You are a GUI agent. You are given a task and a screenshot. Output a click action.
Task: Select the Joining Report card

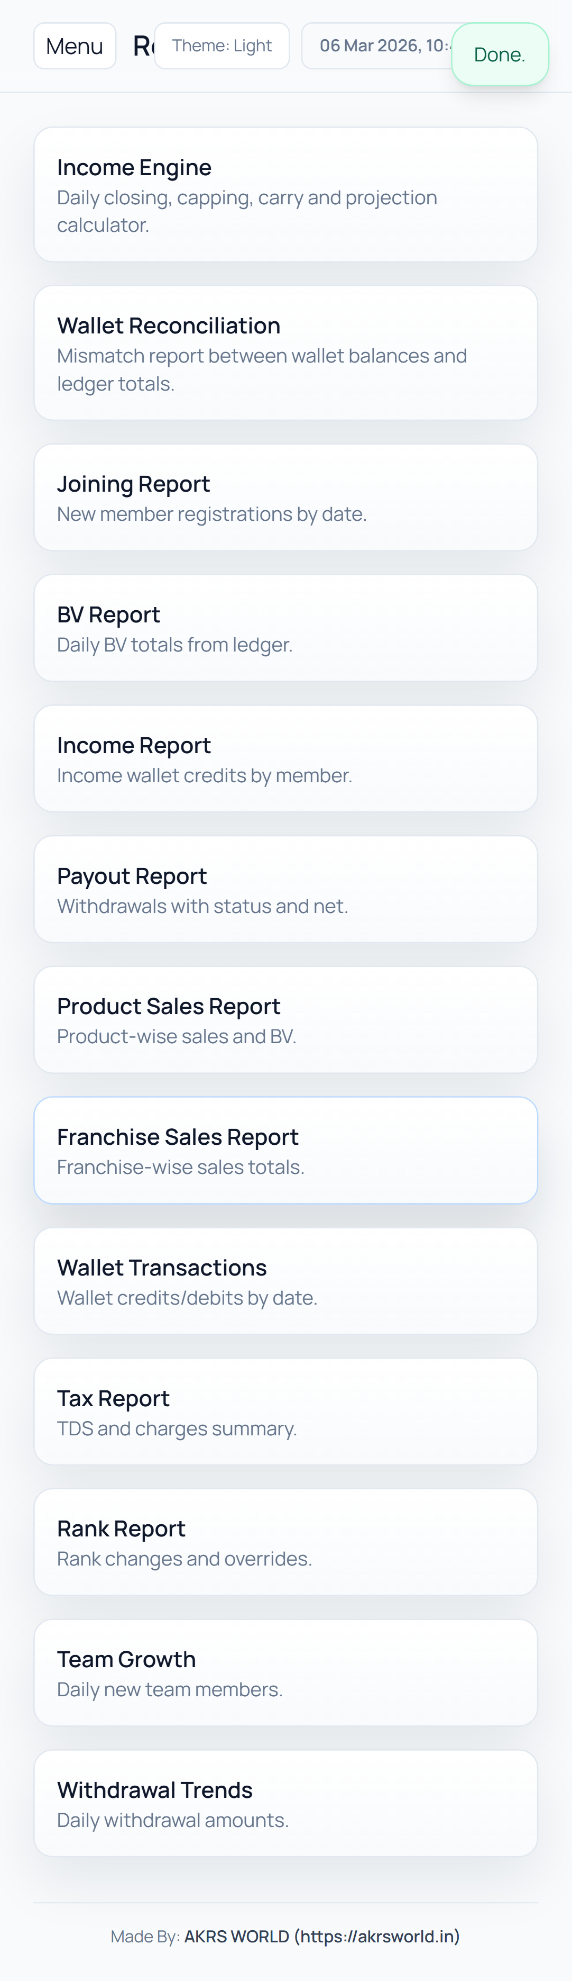(x=285, y=497)
